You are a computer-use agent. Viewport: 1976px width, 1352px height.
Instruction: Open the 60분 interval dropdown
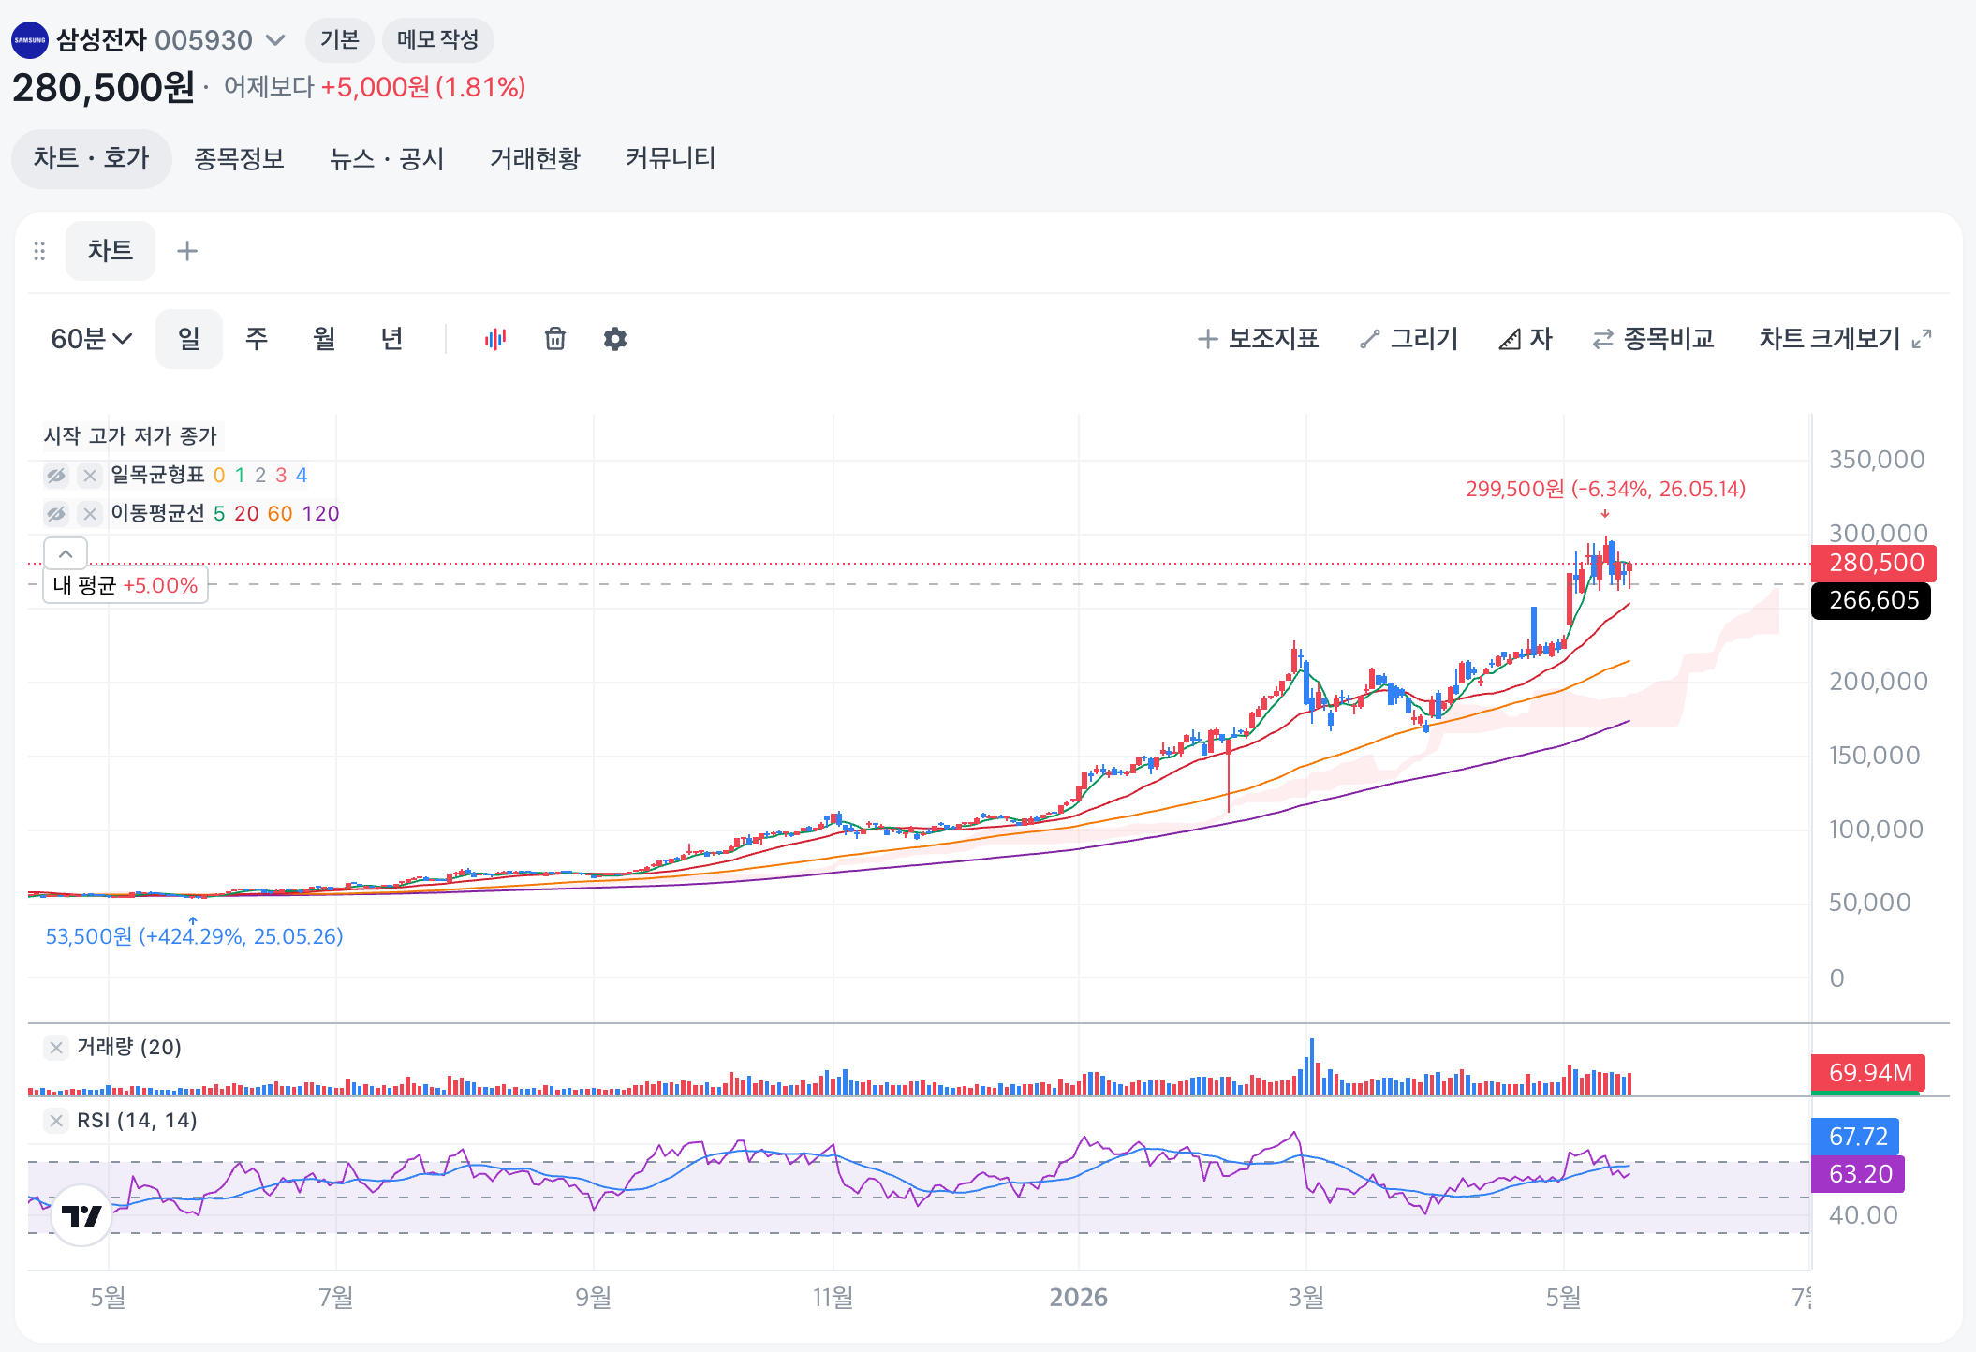[91, 339]
